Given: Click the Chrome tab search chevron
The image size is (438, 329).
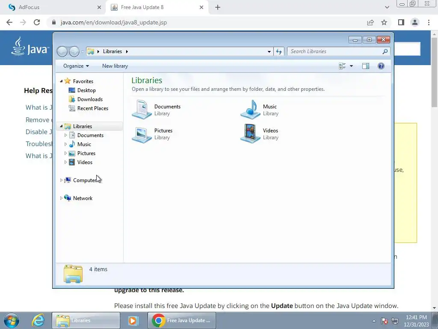Looking at the screenshot, I should pos(387,8).
